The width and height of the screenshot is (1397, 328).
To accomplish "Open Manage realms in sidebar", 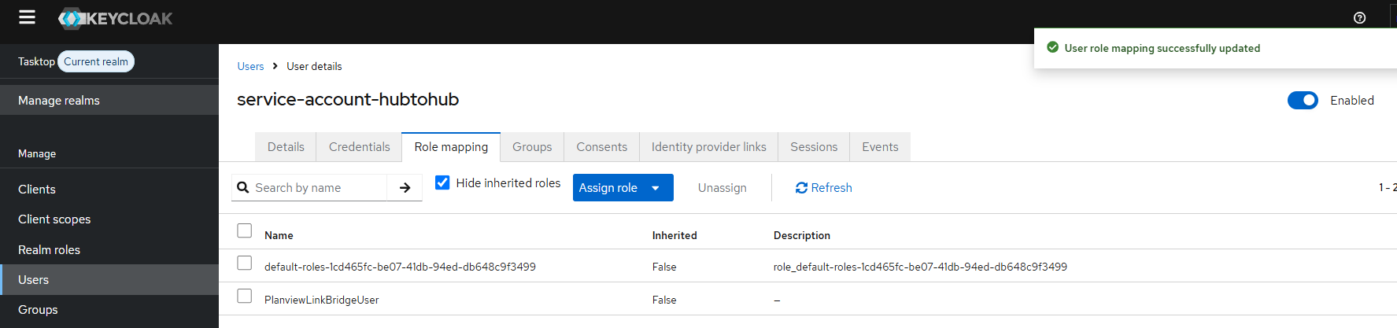I will (109, 100).
